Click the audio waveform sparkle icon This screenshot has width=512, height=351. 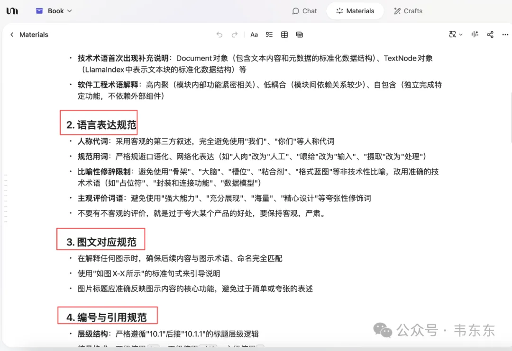click(475, 35)
